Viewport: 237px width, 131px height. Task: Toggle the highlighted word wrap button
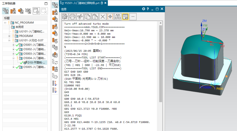click(x=125, y=16)
